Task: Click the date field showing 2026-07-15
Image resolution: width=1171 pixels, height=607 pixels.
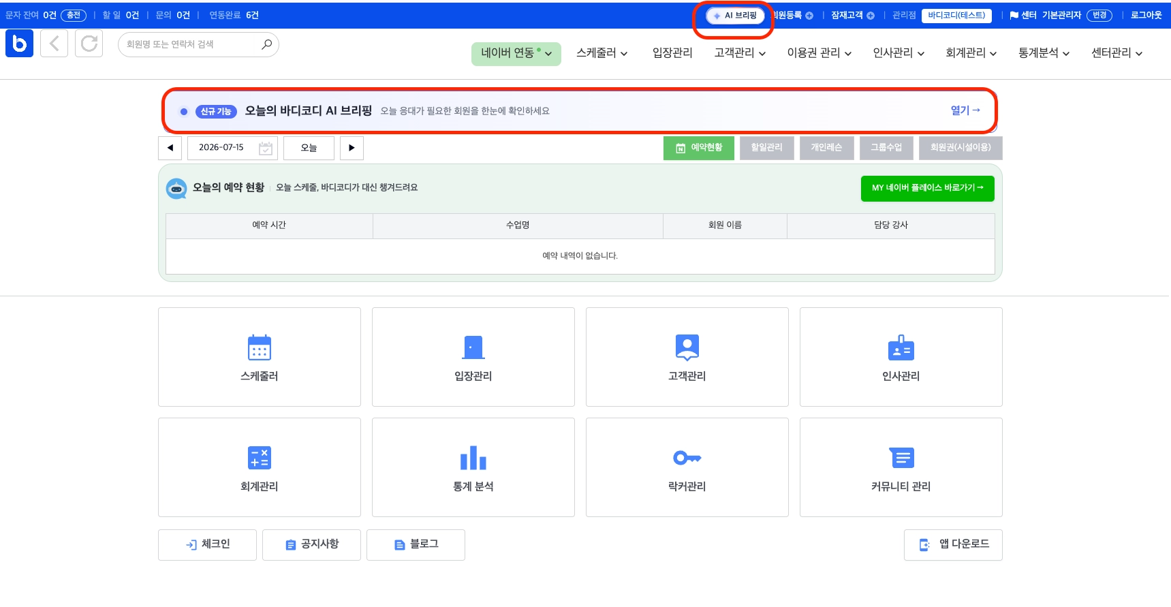Action: click(232, 148)
